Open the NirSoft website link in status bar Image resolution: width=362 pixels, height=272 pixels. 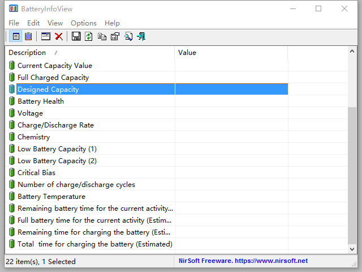pyautogui.click(x=242, y=261)
